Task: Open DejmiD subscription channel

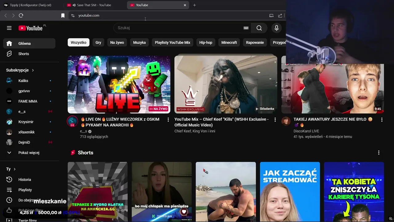Action: coord(29,142)
